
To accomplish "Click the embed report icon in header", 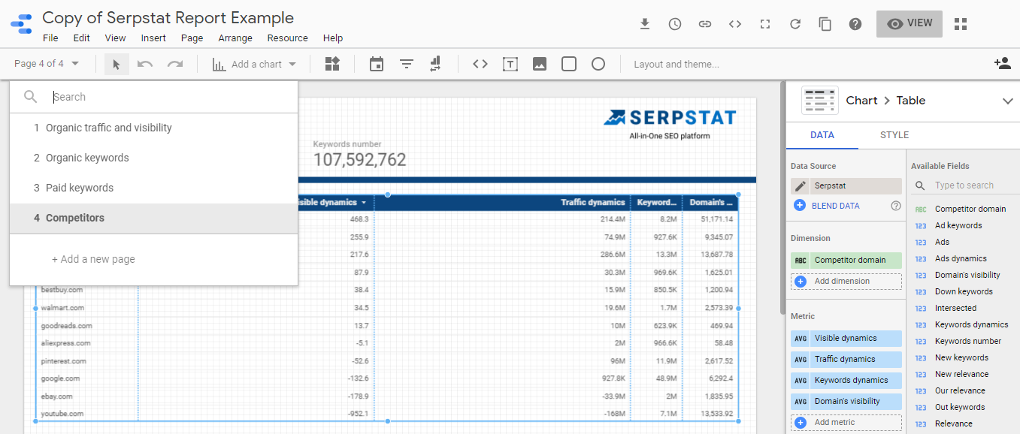I will (735, 24).
